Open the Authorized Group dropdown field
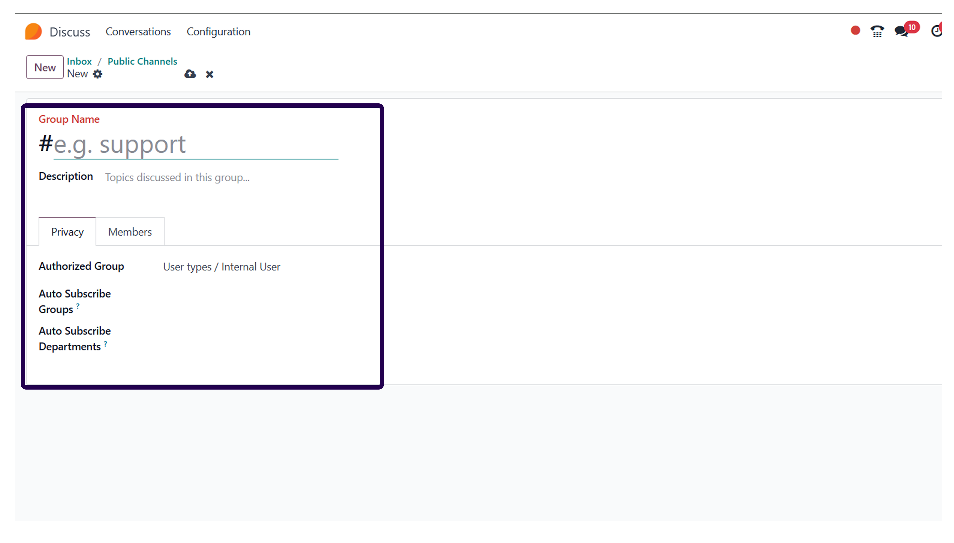This screenshot has height=543, width=954. tap(221, 267)
